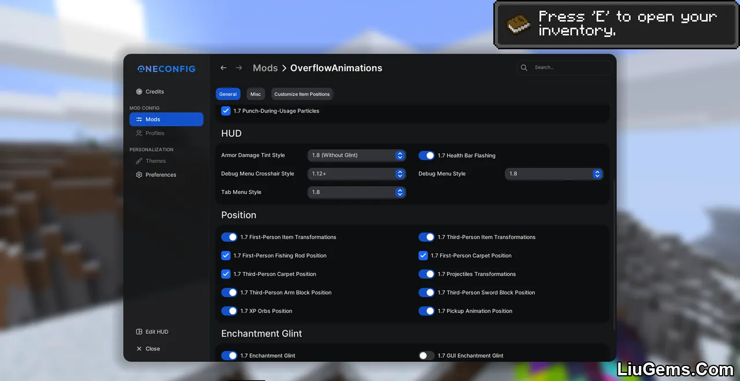Click into the Search field
The height and width of the screenshot is (381, 740).
pos(564,68)
